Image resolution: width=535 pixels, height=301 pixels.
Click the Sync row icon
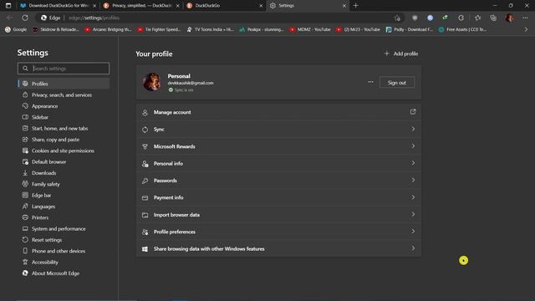click(x=145, y=130)
